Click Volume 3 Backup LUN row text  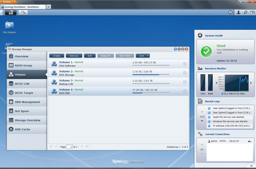(66, 84)
